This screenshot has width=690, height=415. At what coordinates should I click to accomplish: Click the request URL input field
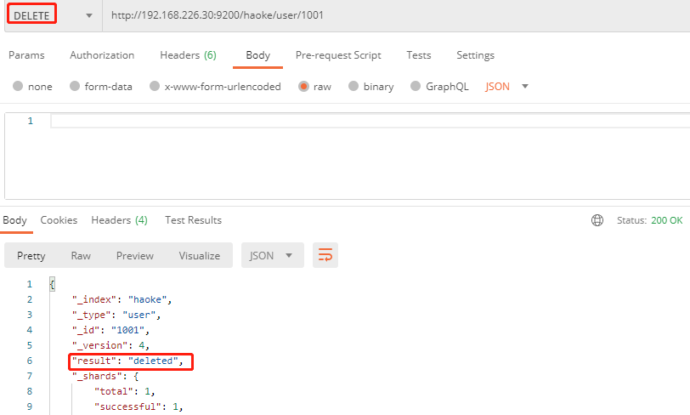click(x=396, y=15)
